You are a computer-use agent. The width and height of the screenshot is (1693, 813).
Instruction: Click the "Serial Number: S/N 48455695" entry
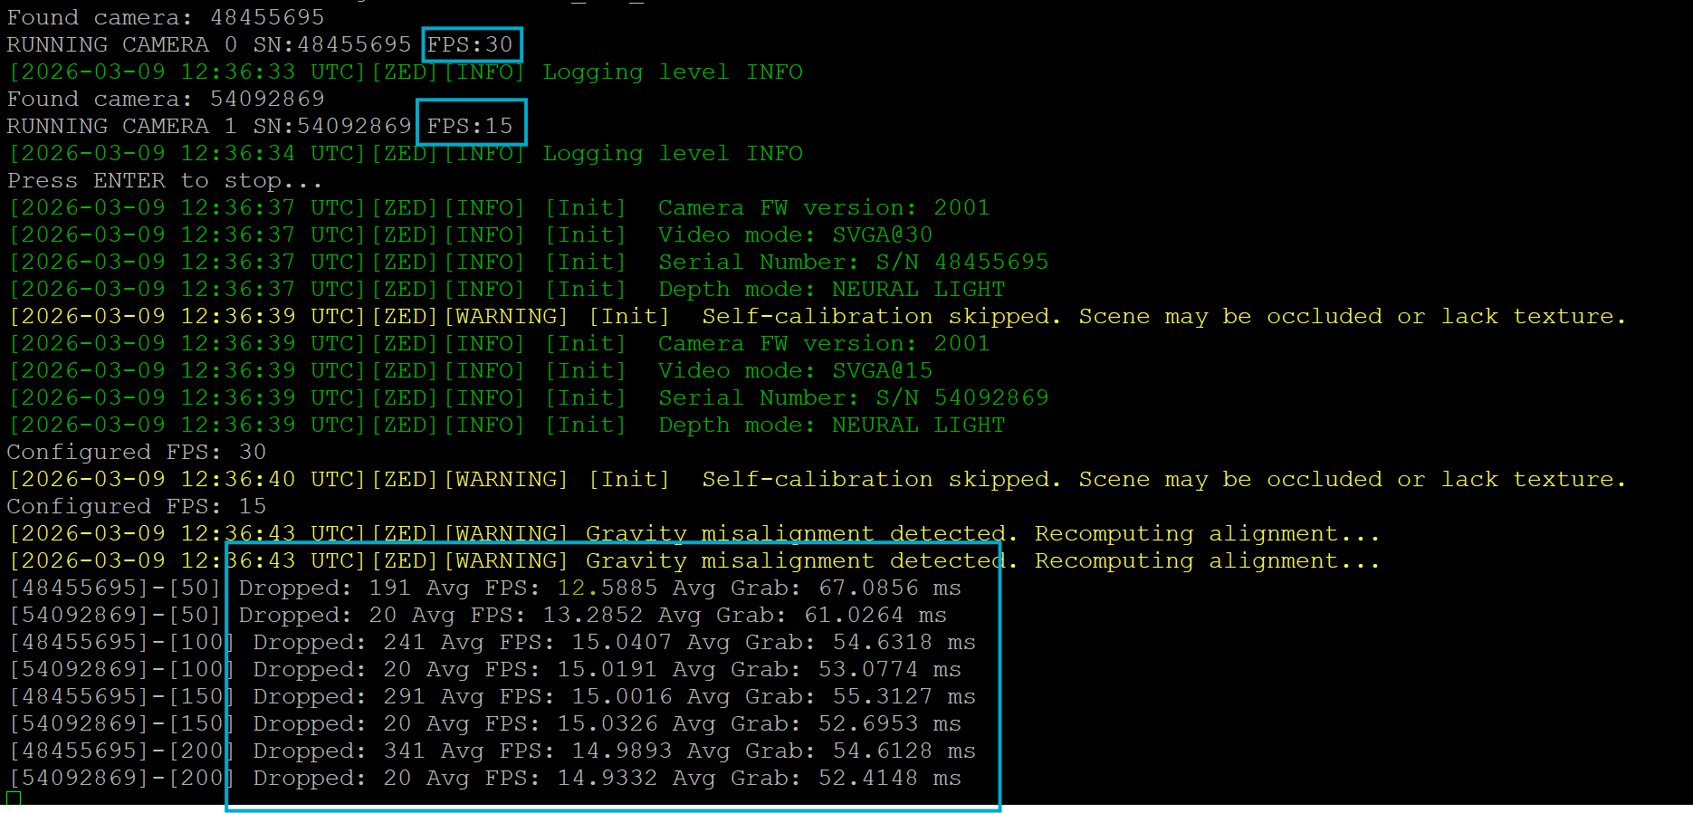[852, 262]
